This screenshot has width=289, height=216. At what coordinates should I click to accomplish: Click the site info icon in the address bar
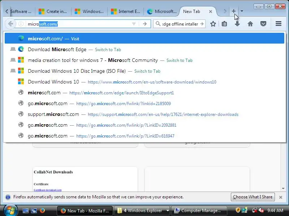[x=21, y=24]
